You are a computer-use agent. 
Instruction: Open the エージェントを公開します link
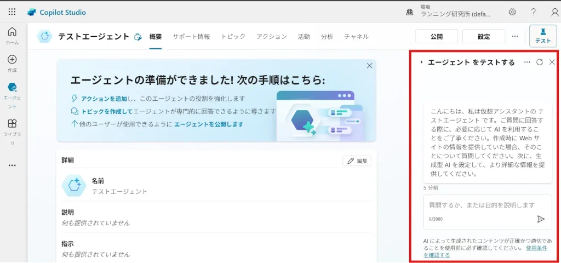pos(208,124)
